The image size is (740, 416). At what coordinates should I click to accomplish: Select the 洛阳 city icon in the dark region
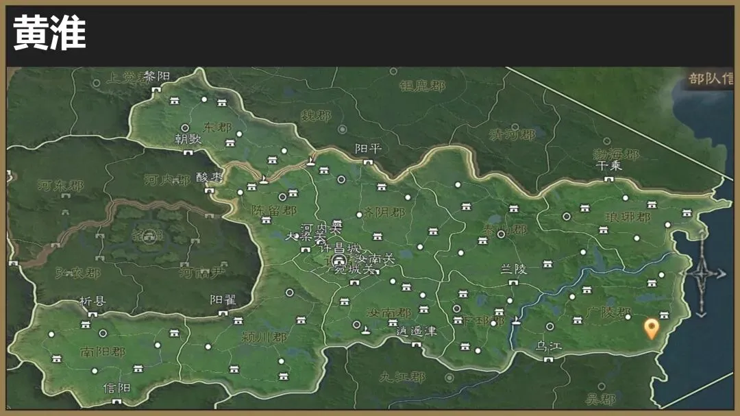pyautogui.click(x=149, y=235)
